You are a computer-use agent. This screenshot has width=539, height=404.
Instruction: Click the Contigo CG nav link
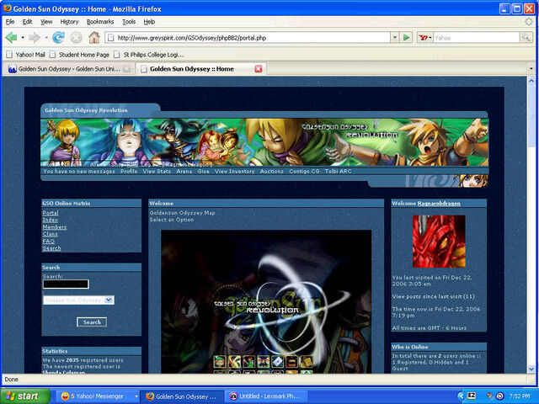click(x=304, y=171)
